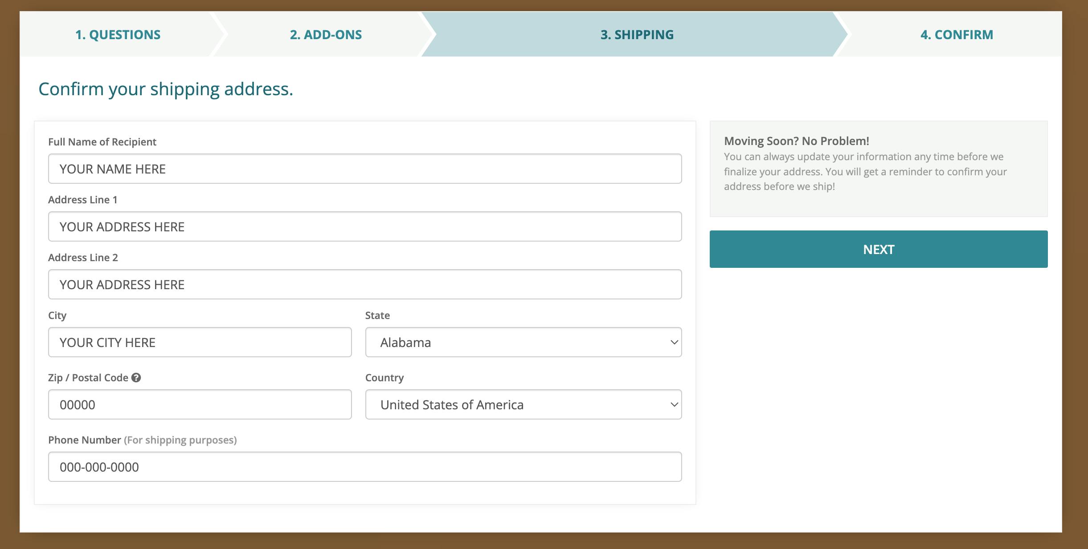
Task: Click the Zip / Postal Code input
Action: [x=200, y=404]
